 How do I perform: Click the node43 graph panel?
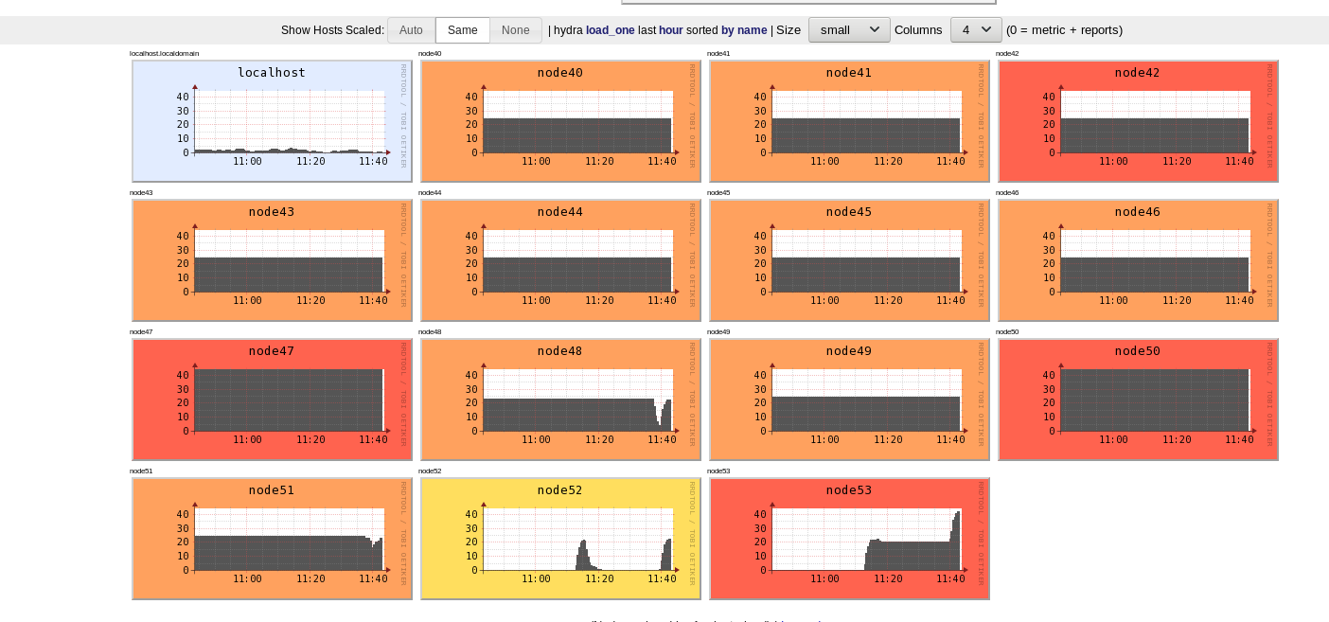tap(272, 260)
